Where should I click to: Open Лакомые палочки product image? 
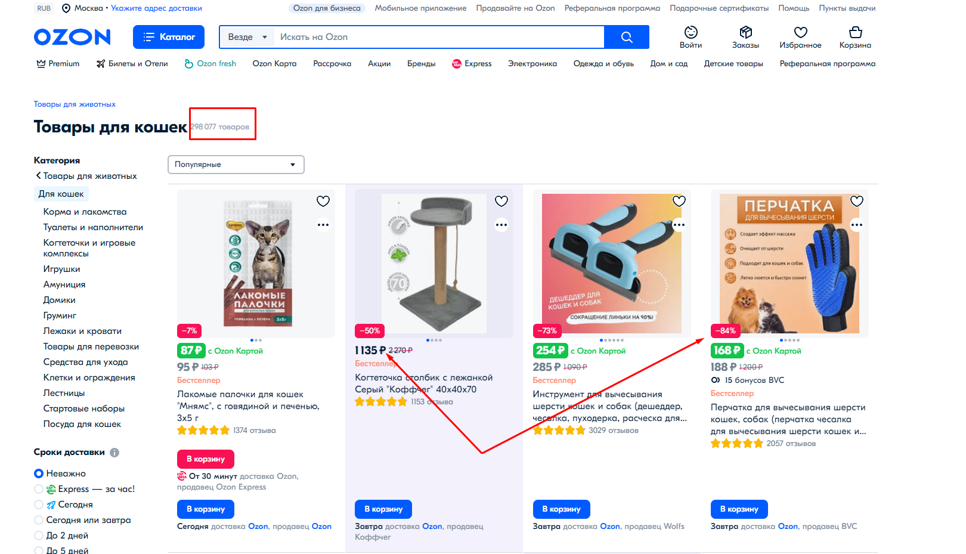point(256,264)
